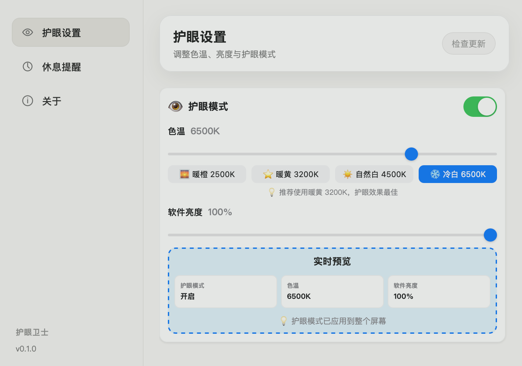Image resolution: width=522 pixels, height=366 pixels.
Task: Click the 色温 6500K preview card
Action: coord(332,292)
